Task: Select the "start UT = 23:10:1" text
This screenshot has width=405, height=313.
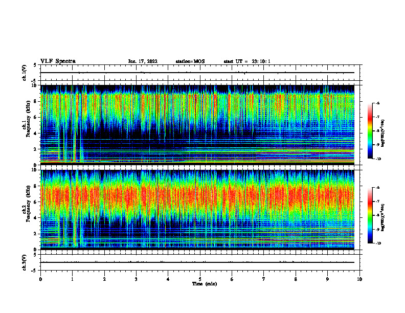Action: pos(247,61)
